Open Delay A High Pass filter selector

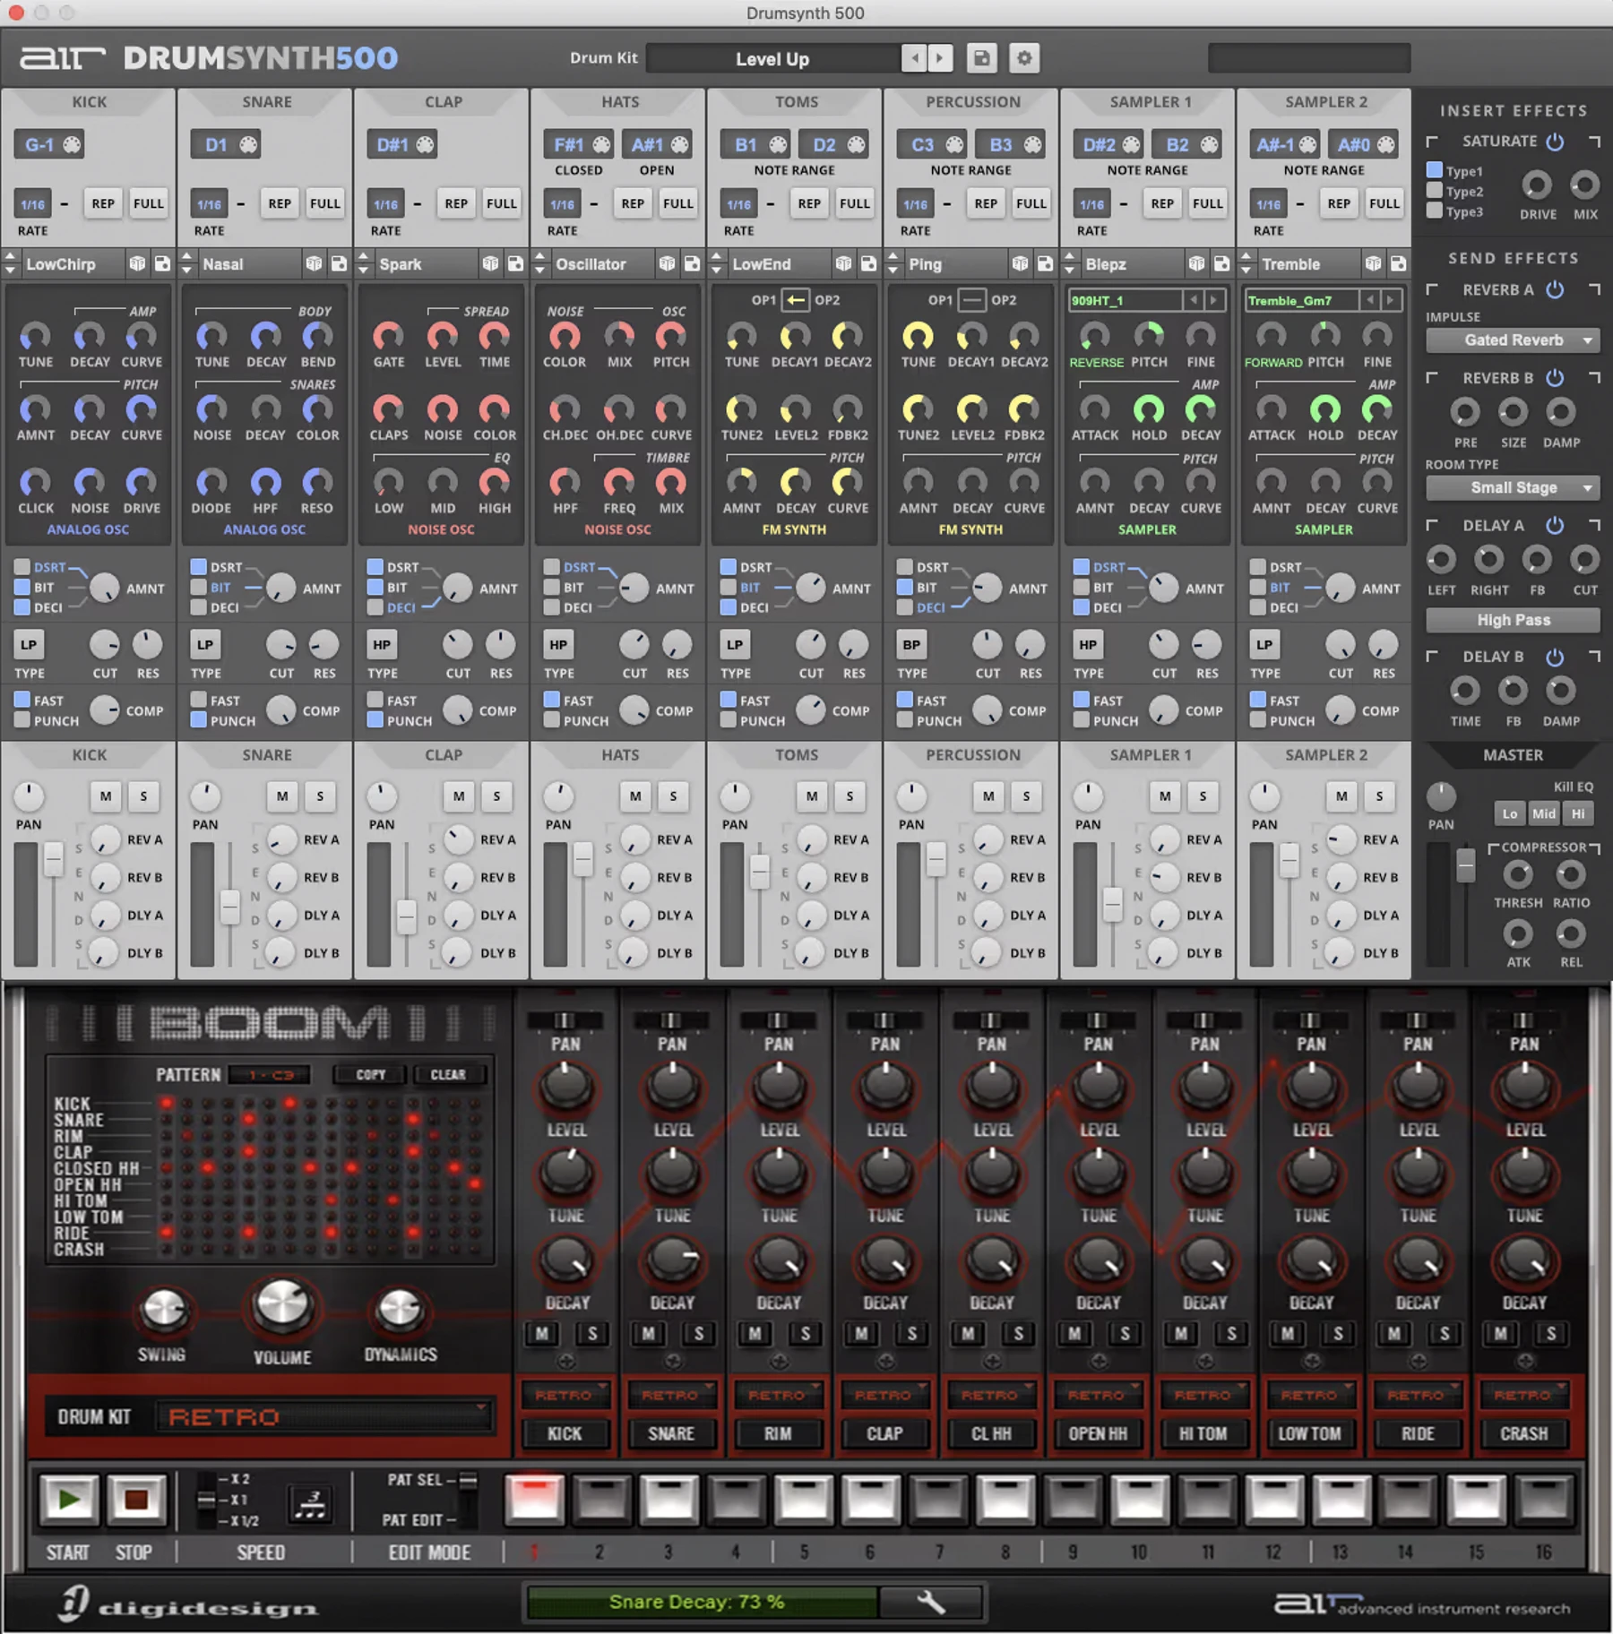coord(1513,620)
